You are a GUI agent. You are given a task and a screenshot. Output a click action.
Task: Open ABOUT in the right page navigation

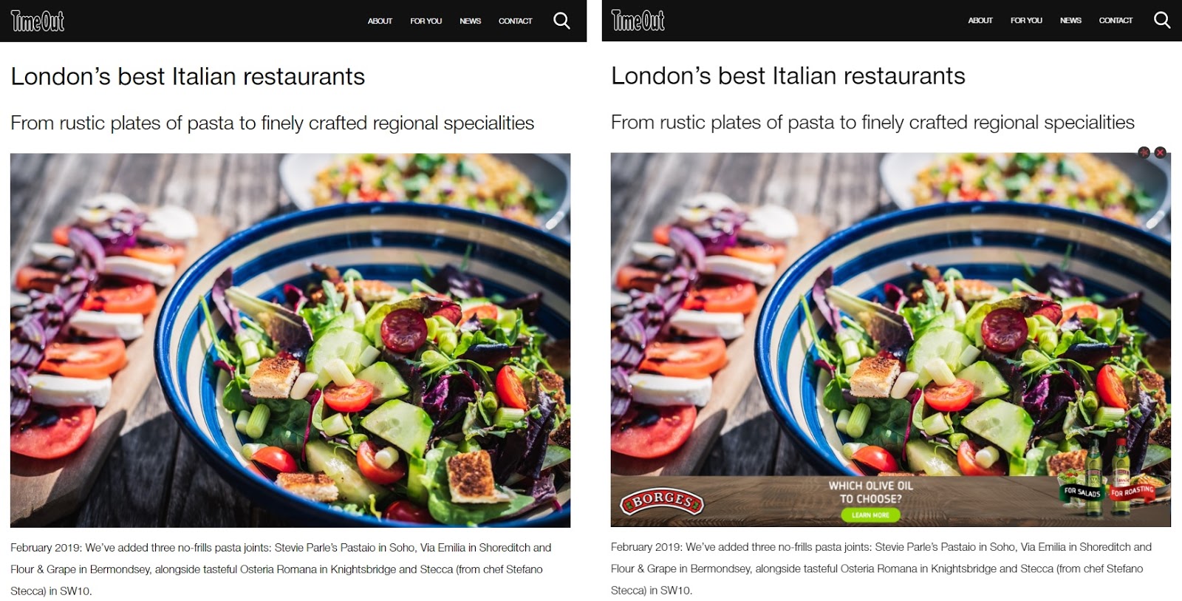[x=980, y=20]
